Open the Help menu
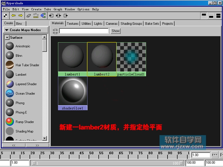 point(95,9)
